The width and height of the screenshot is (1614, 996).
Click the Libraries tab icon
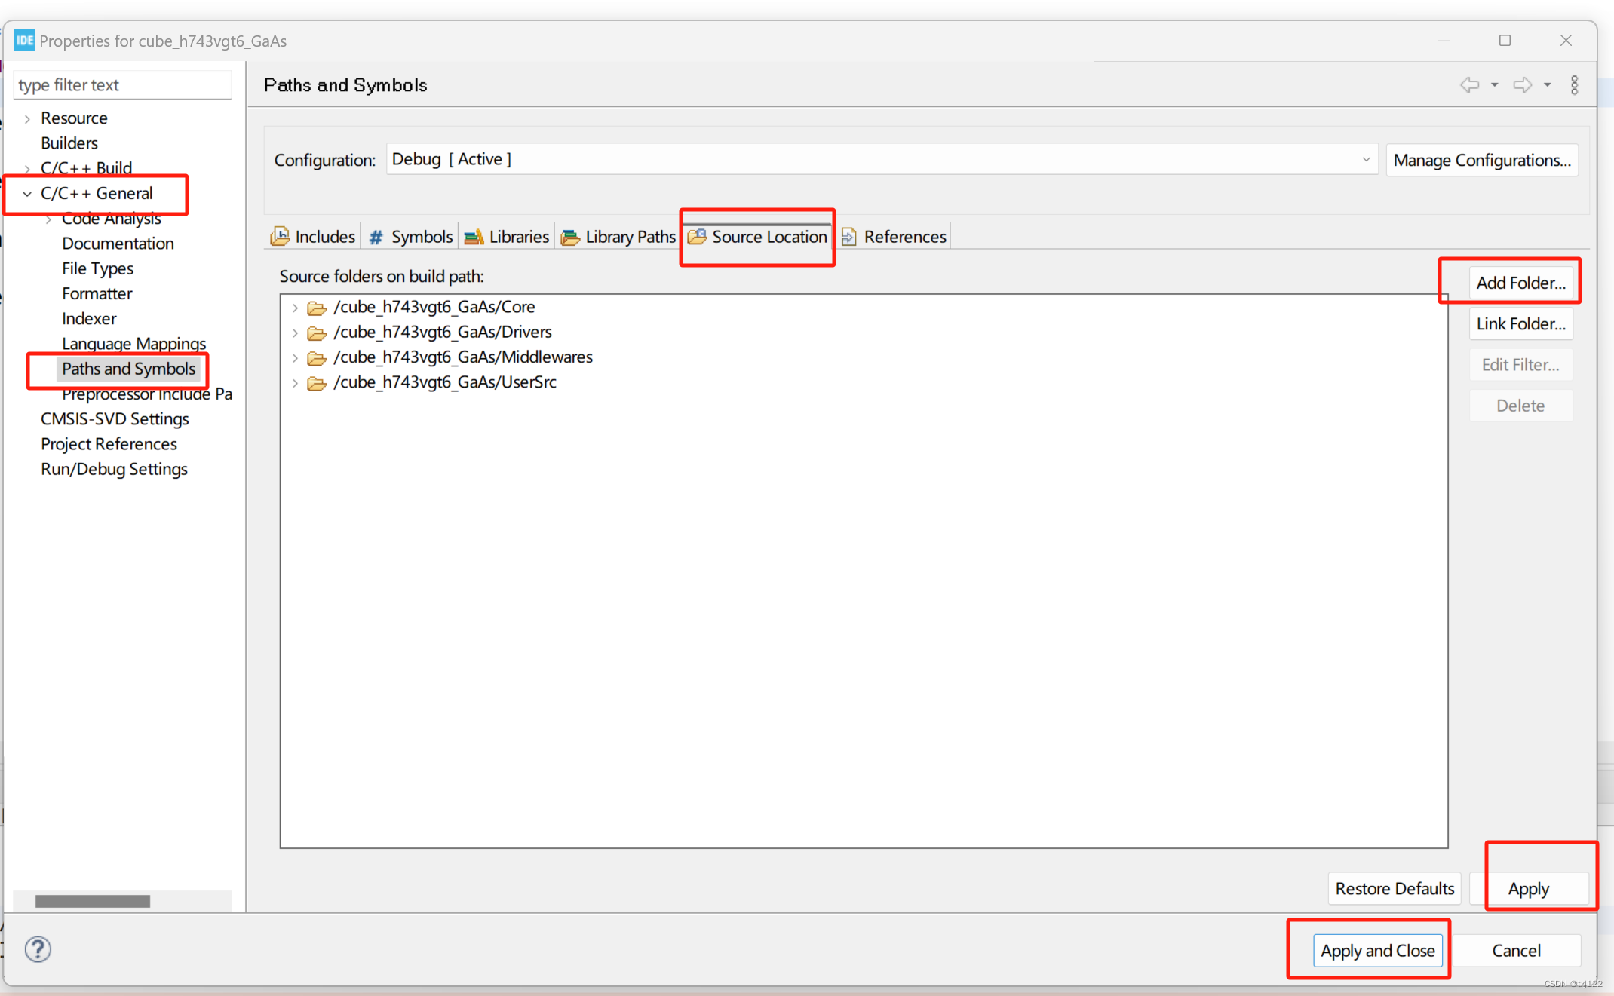pos(474,236)
